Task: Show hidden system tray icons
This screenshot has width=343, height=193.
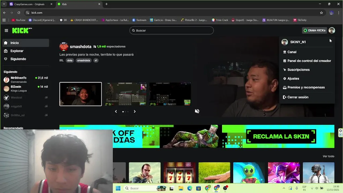Action: point(284,188)
